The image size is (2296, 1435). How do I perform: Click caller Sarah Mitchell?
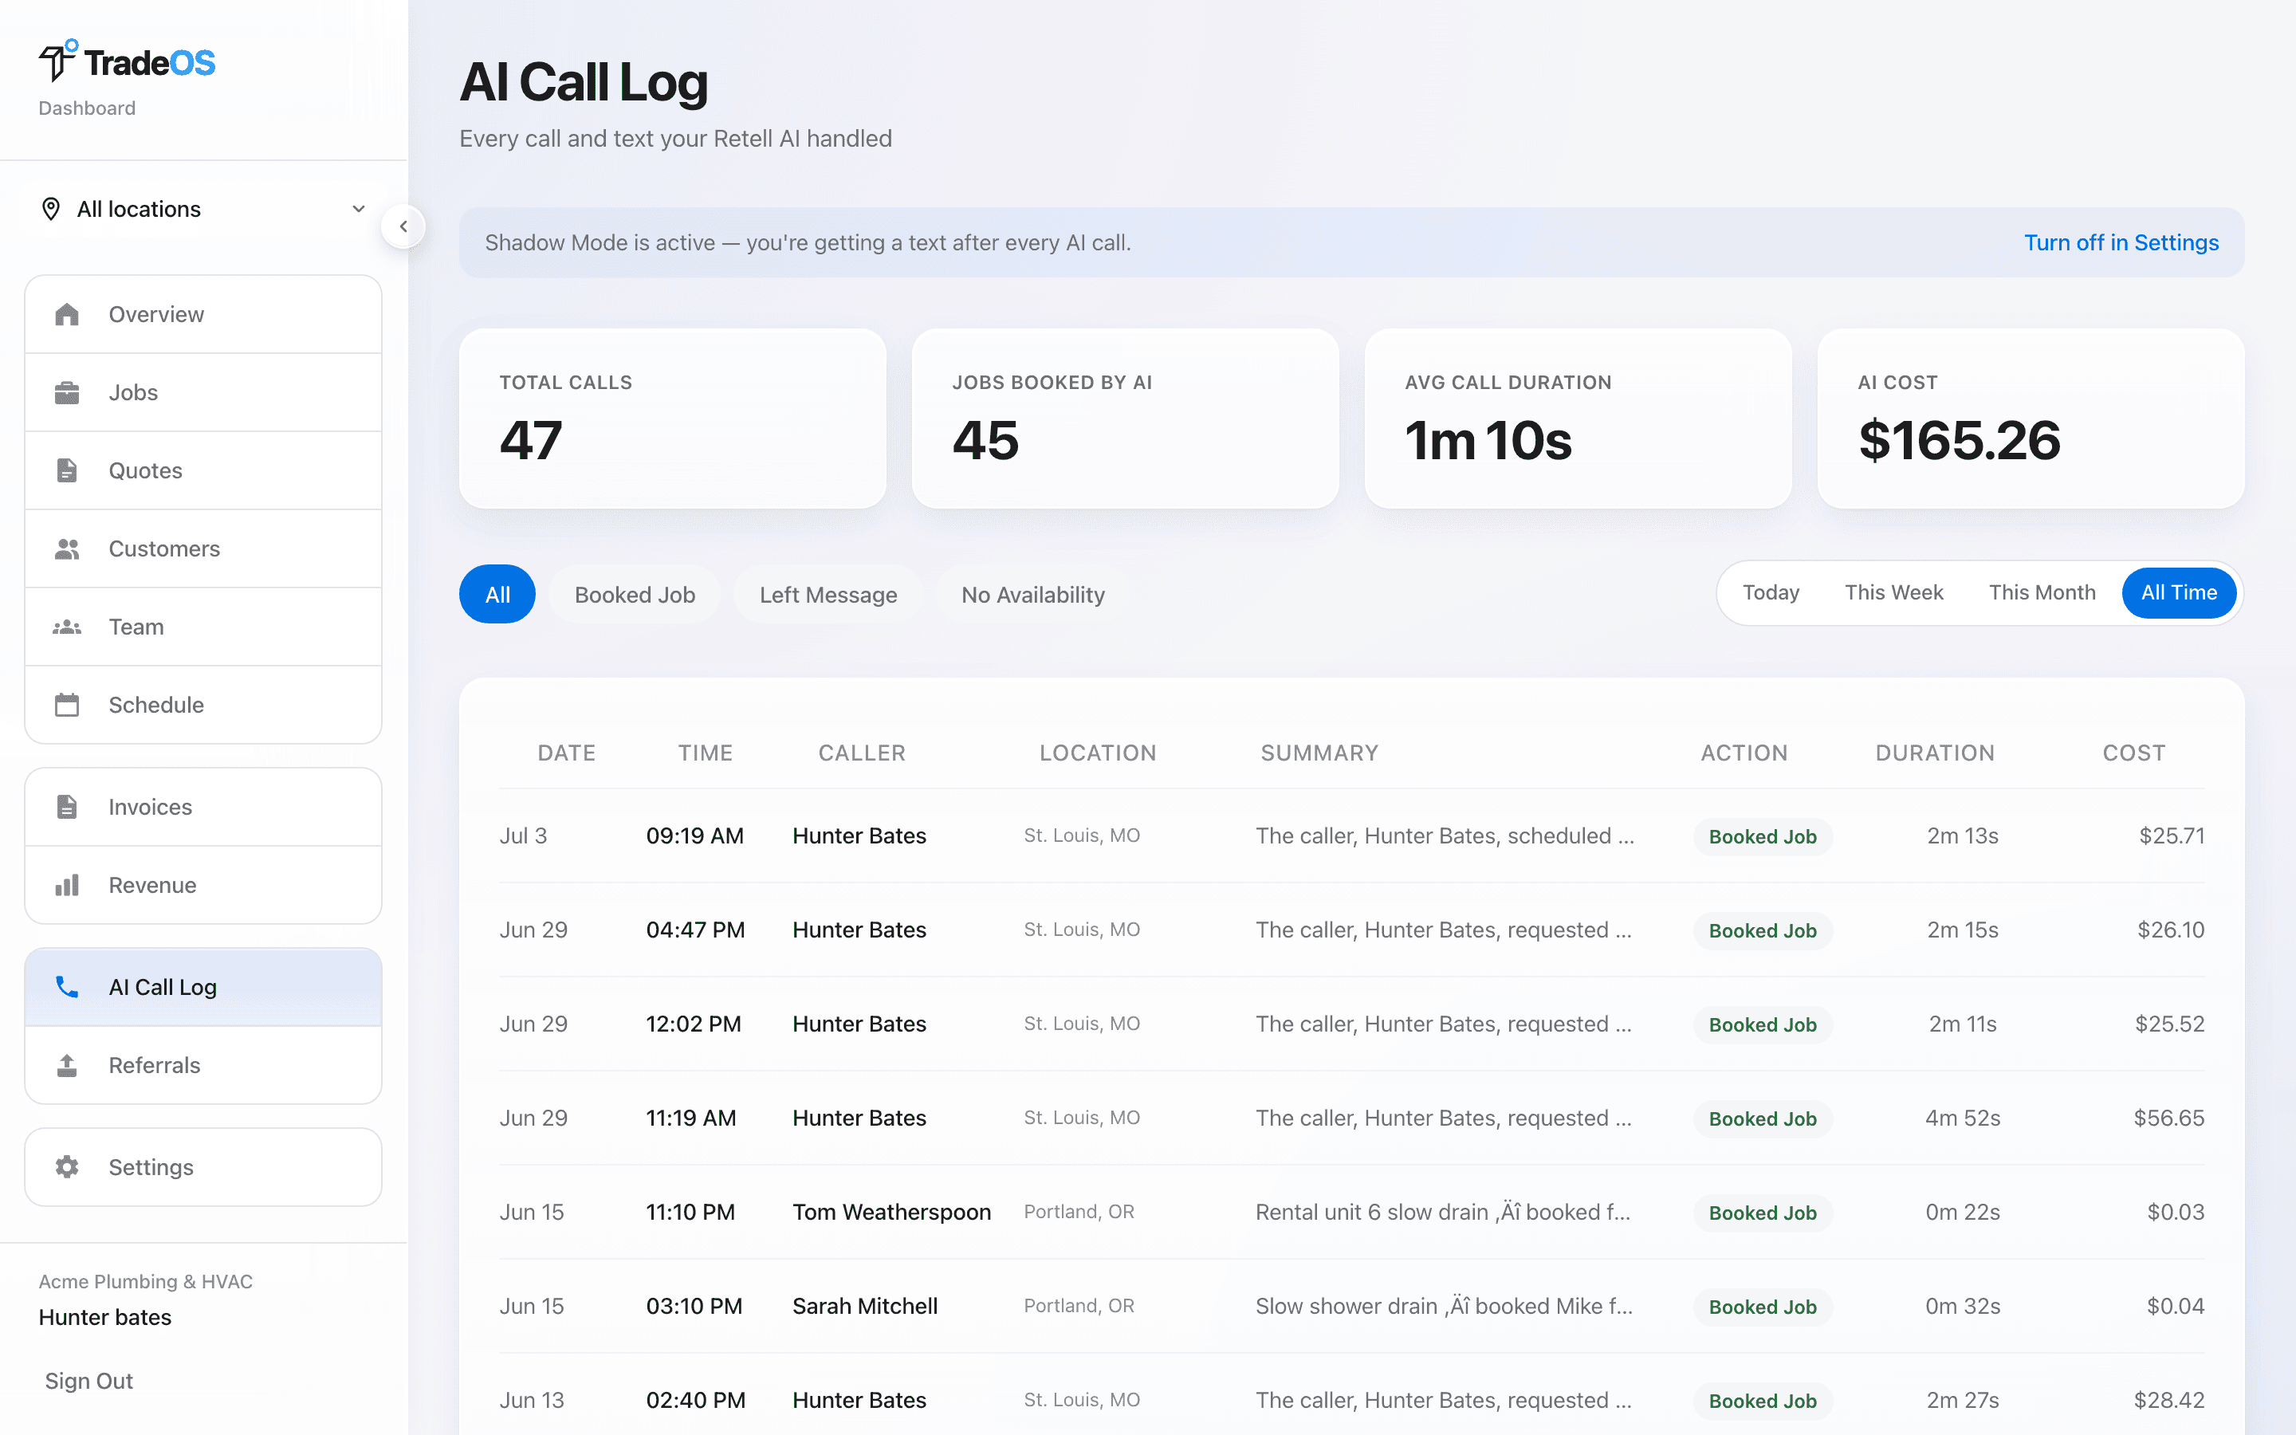coord(865,1306)
